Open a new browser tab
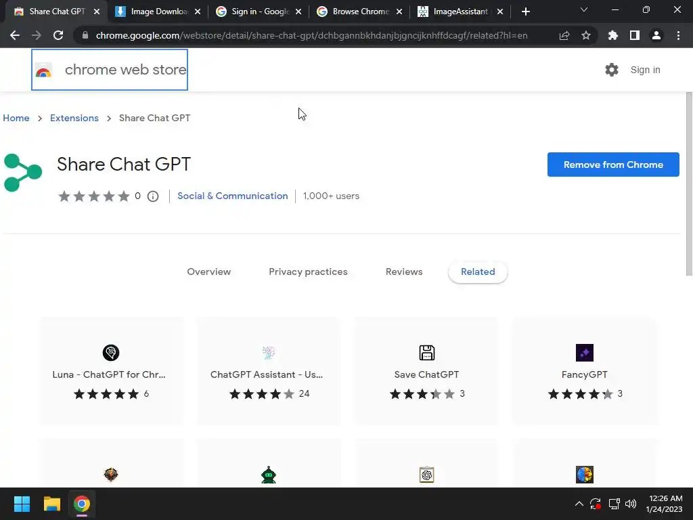The image size is (693, 520). click(x=525, y=12)
